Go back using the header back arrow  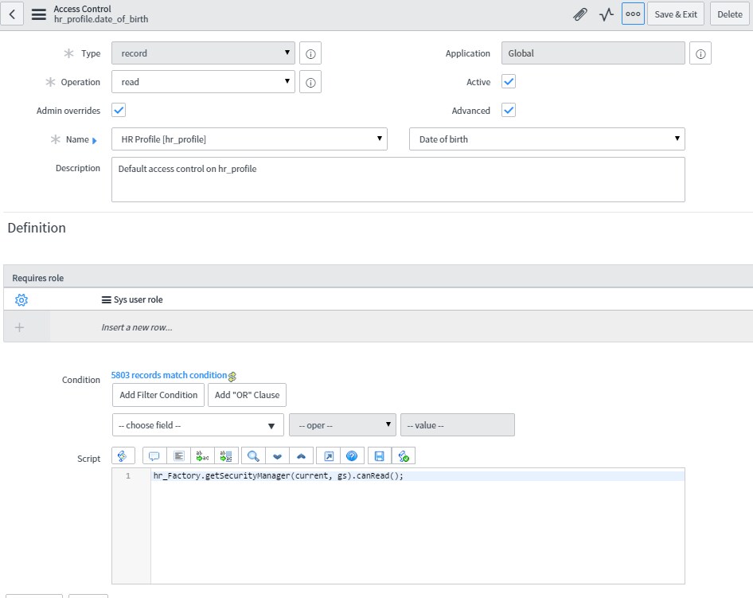(x=12, y=14)
